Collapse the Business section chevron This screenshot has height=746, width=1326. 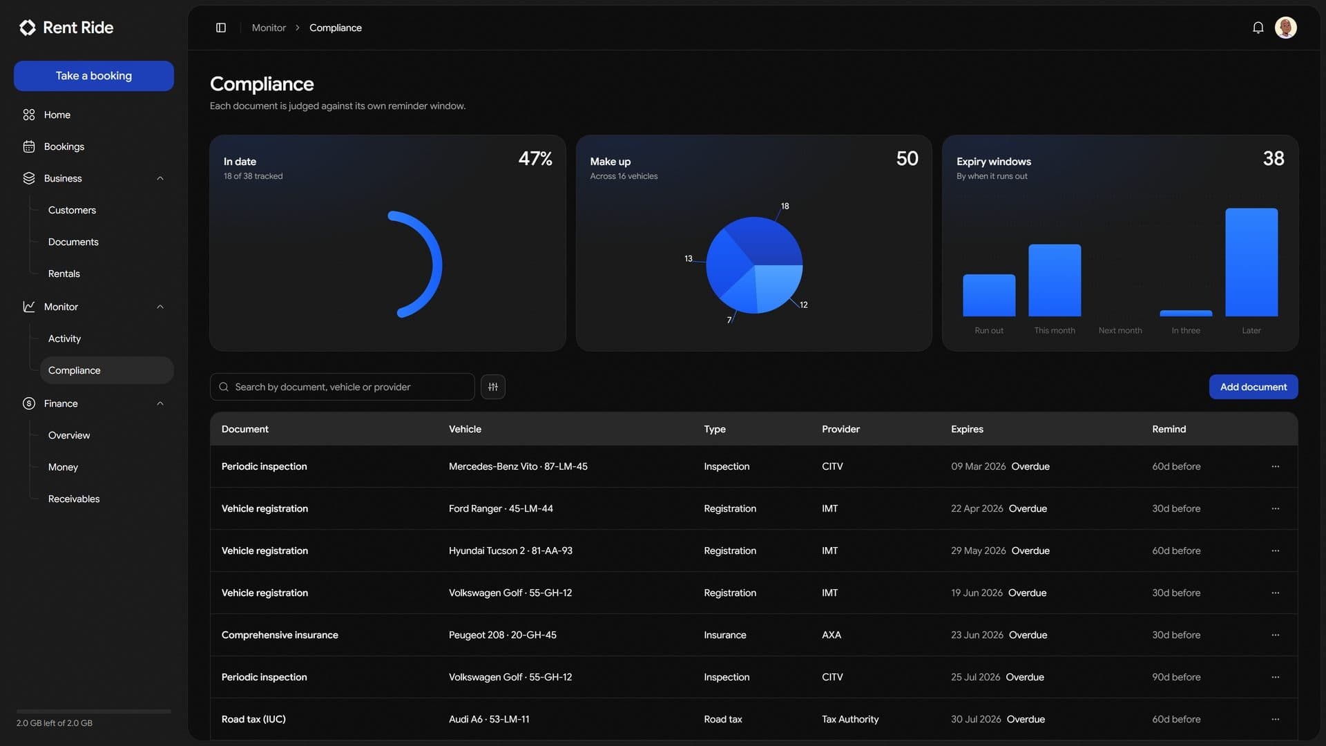pyautogui.click(x=160, y=178)
